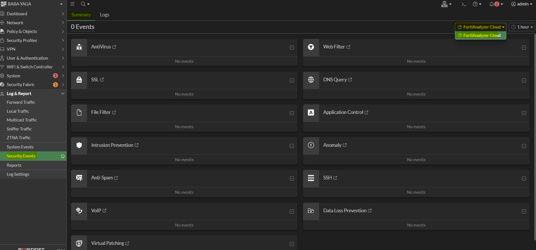Click the DNS Query globe icon
The height and width of the screenshot is (250, 536).
(x=311, y=80)
